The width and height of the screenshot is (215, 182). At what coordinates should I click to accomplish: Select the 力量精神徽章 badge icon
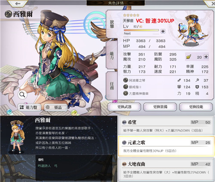126,93
